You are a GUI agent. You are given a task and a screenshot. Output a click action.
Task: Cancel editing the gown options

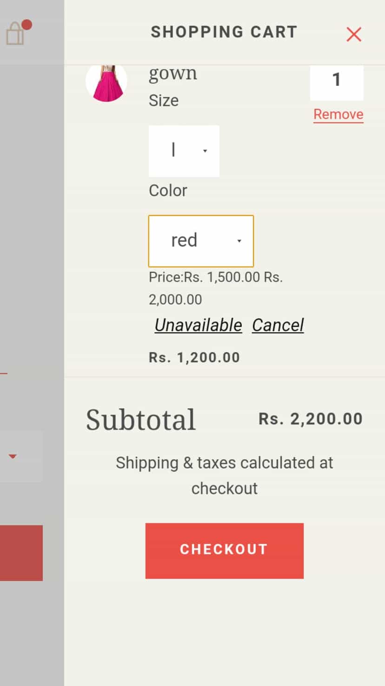pos(278,325)
